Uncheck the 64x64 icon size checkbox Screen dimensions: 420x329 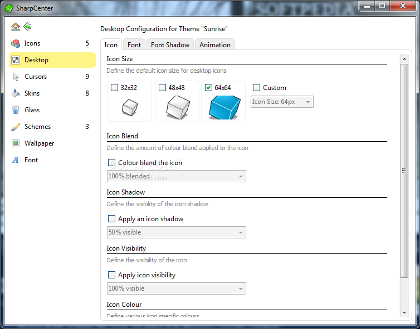pos(208,88)
